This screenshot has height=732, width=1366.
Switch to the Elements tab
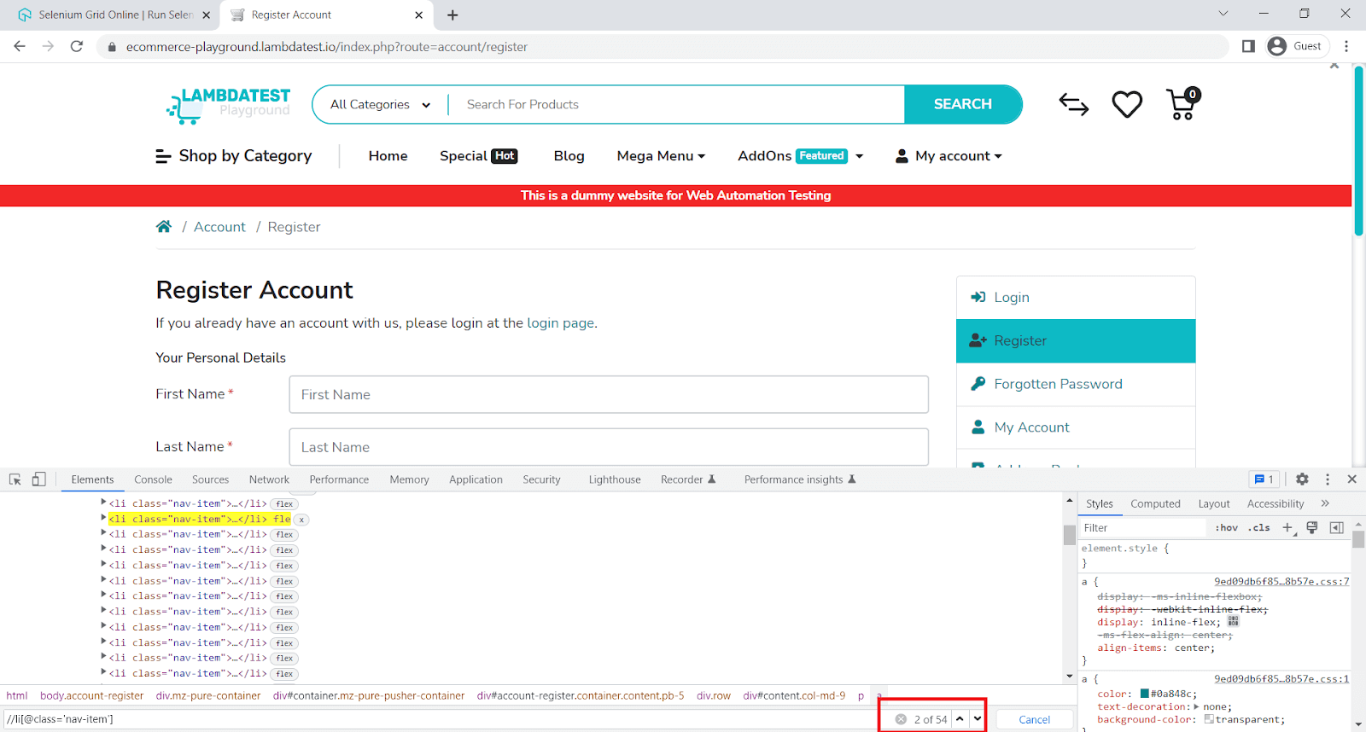coord(92,479)
